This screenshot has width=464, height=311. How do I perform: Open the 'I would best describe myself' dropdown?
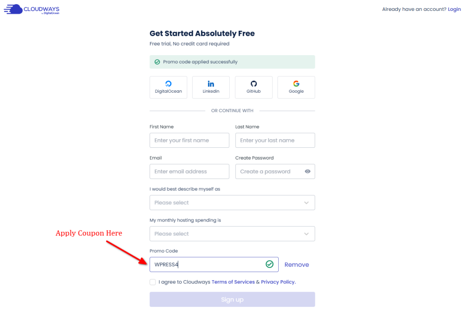tap(232, 203)
